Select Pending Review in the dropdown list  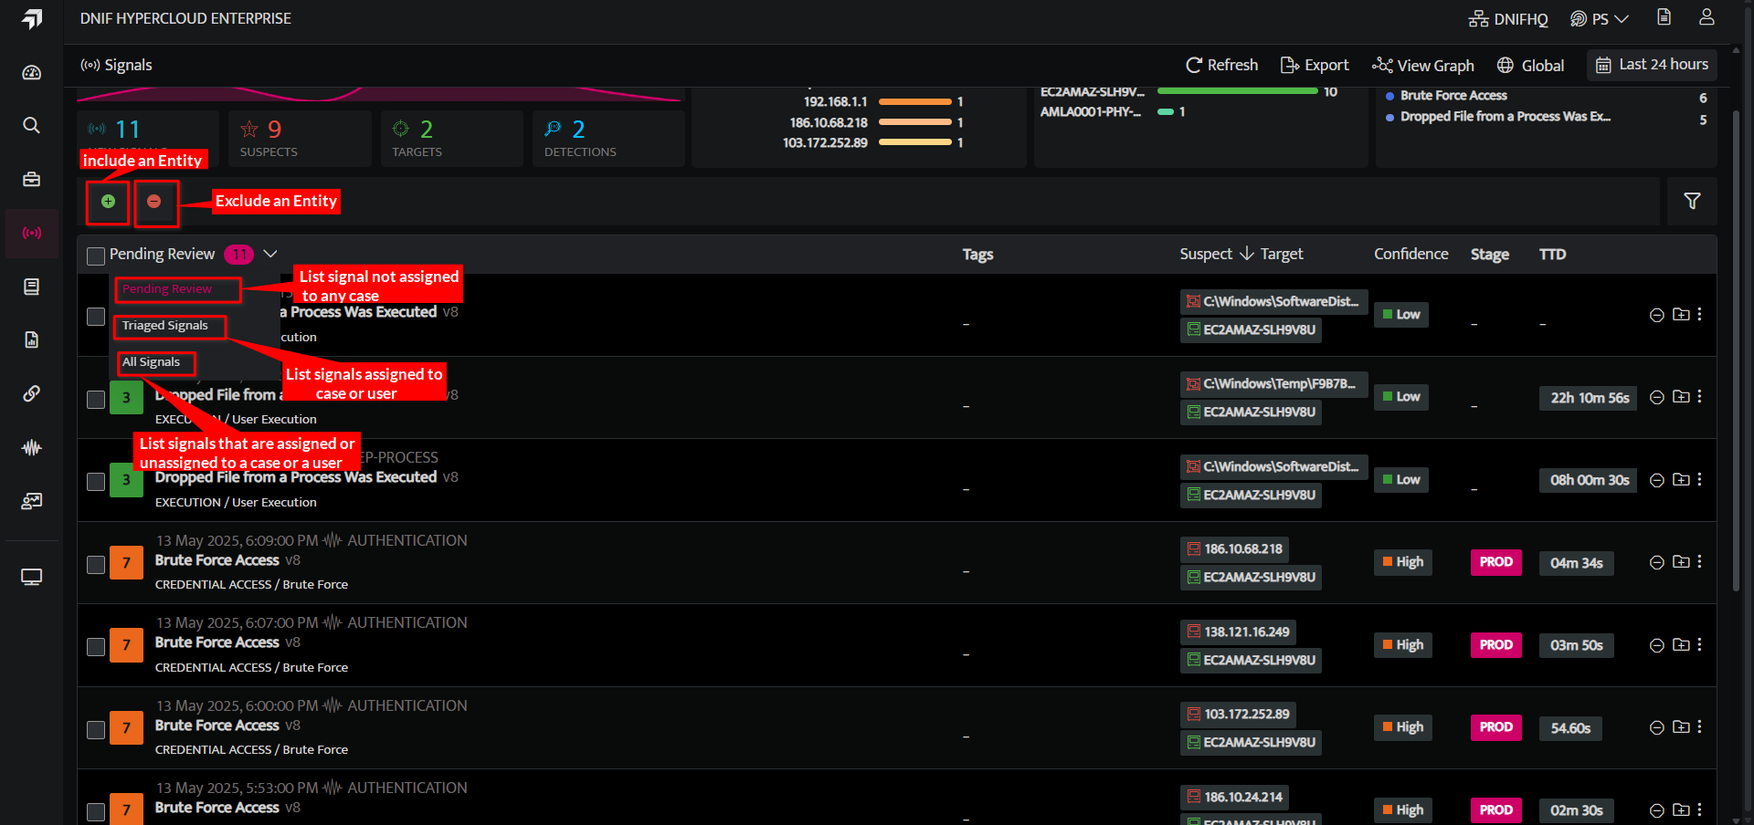click(167, 288)
